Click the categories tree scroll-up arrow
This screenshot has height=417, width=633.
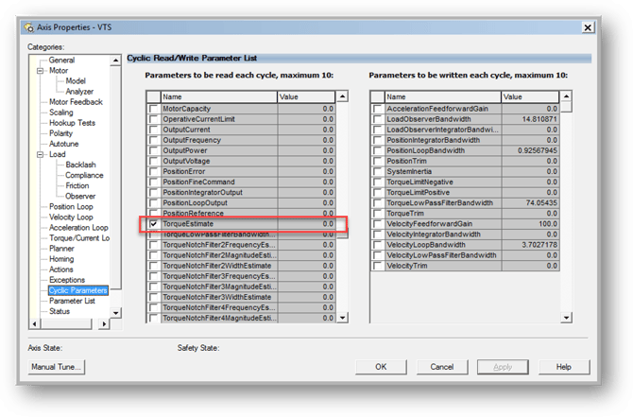click(115, 61)
